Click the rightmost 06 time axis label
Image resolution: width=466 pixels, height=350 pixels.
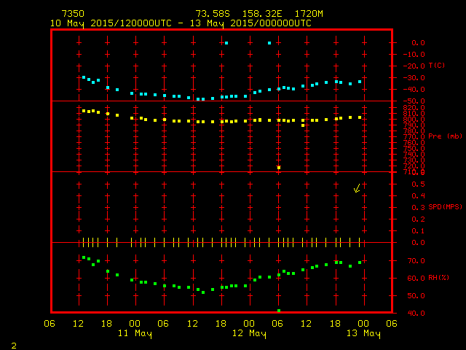click(392, 323)
